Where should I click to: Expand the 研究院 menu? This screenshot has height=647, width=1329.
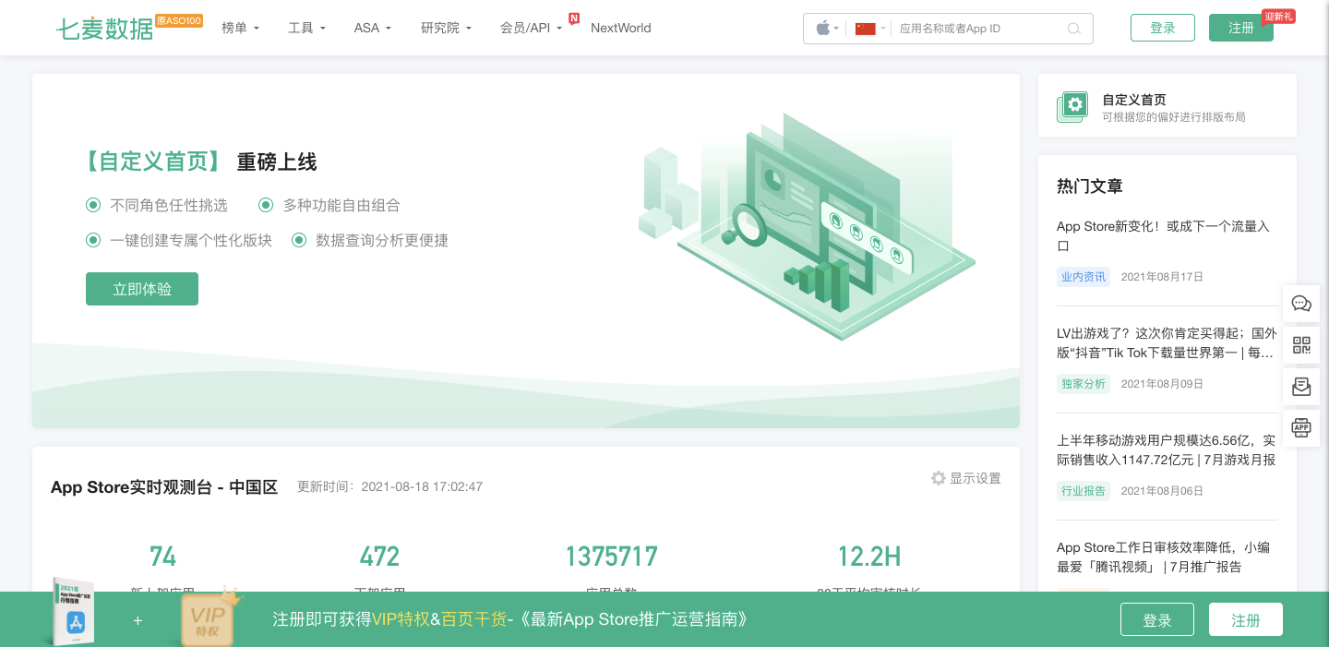click(446, 29)
